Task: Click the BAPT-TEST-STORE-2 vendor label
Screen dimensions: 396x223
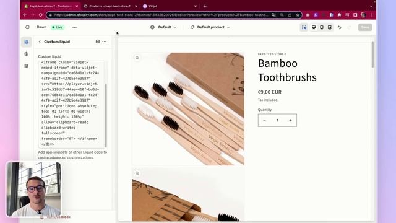Action: 272,54
